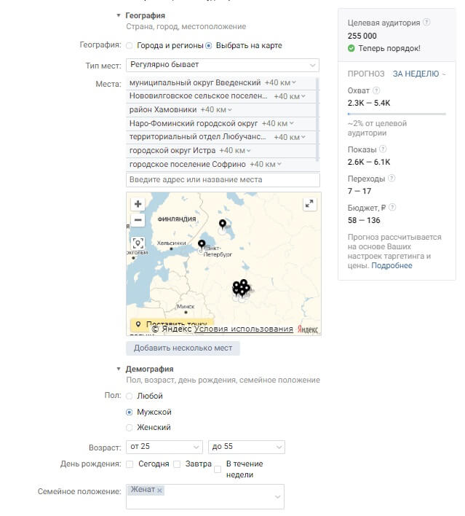Open help icon next to Охват
The width and height of the screenshot is (465, 516).
click(376, 90)
